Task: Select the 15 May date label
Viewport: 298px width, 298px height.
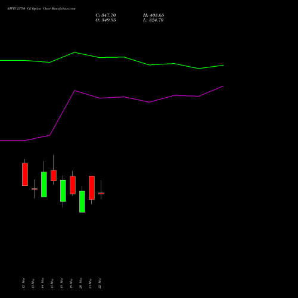Action: (x=52, y=283)
